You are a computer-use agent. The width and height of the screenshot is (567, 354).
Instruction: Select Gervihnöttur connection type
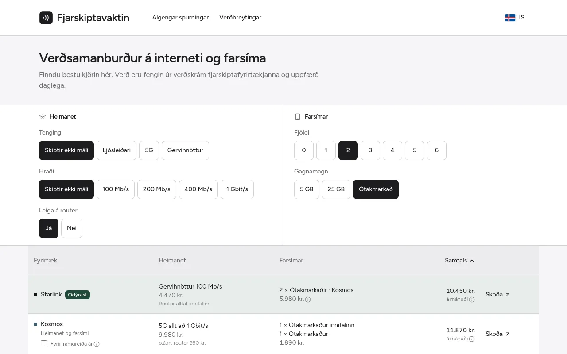point(185,150)
